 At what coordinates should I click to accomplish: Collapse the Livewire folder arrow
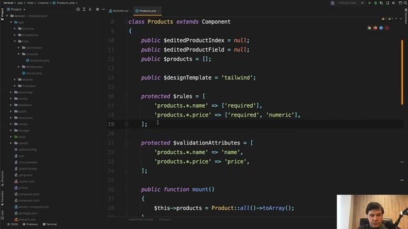(18, 54)
